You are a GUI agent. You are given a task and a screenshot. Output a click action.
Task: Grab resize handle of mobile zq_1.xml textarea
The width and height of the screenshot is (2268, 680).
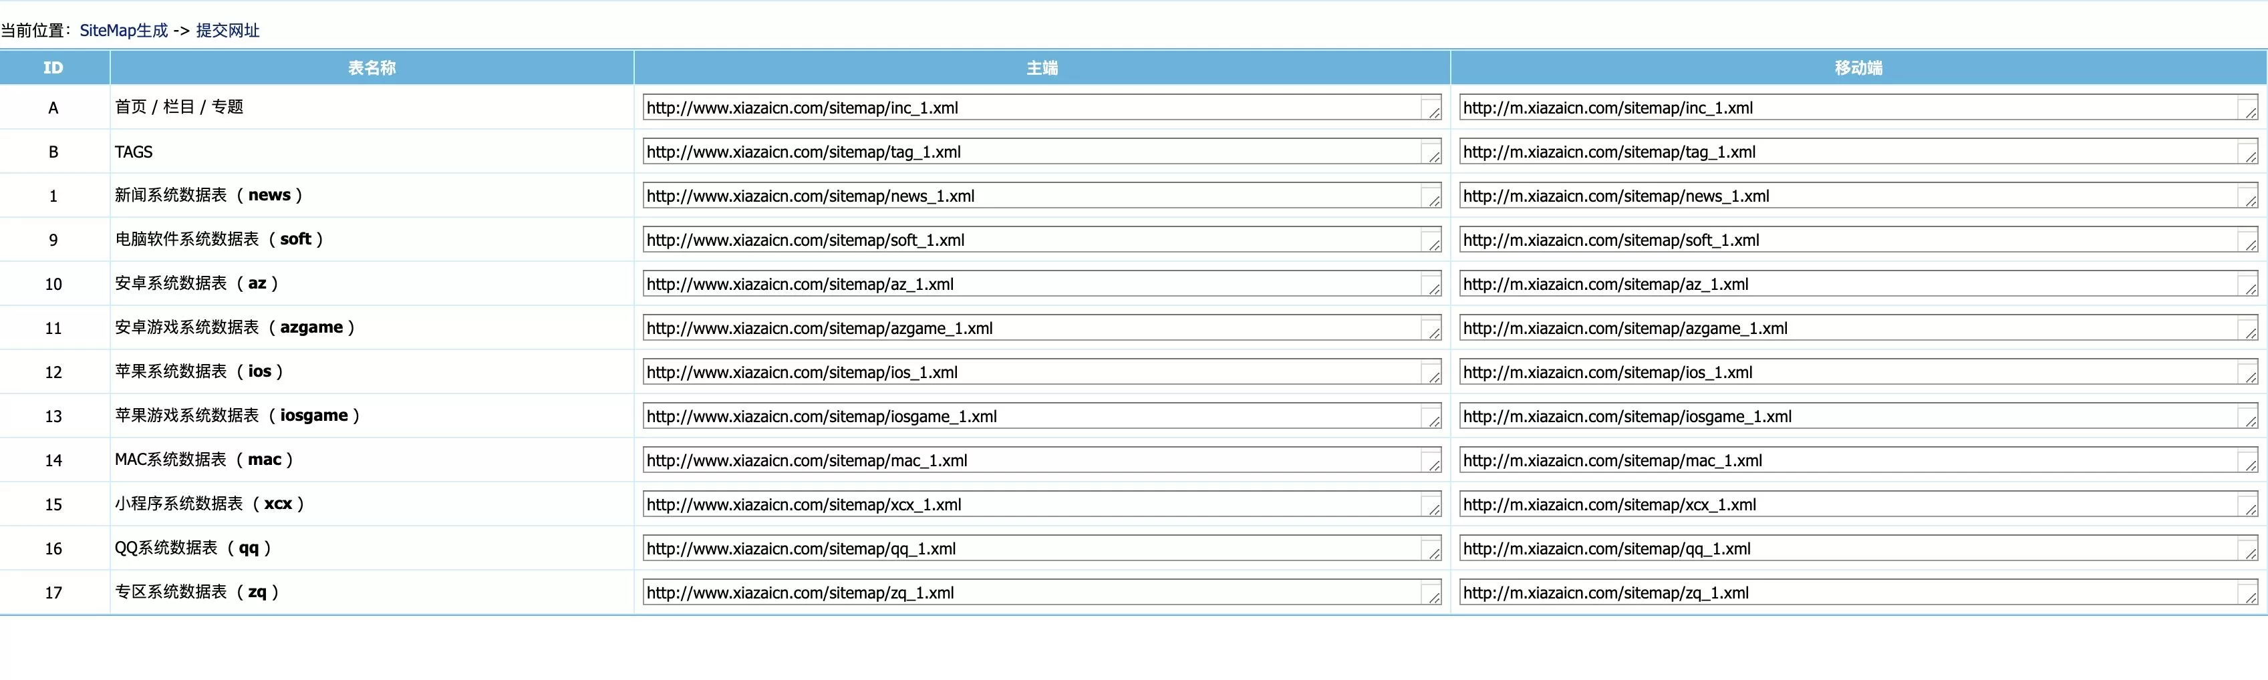[x=2251, y=599]
